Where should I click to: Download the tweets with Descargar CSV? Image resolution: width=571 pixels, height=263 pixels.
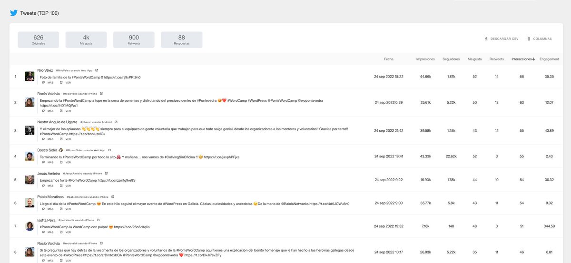click(501, 39)
